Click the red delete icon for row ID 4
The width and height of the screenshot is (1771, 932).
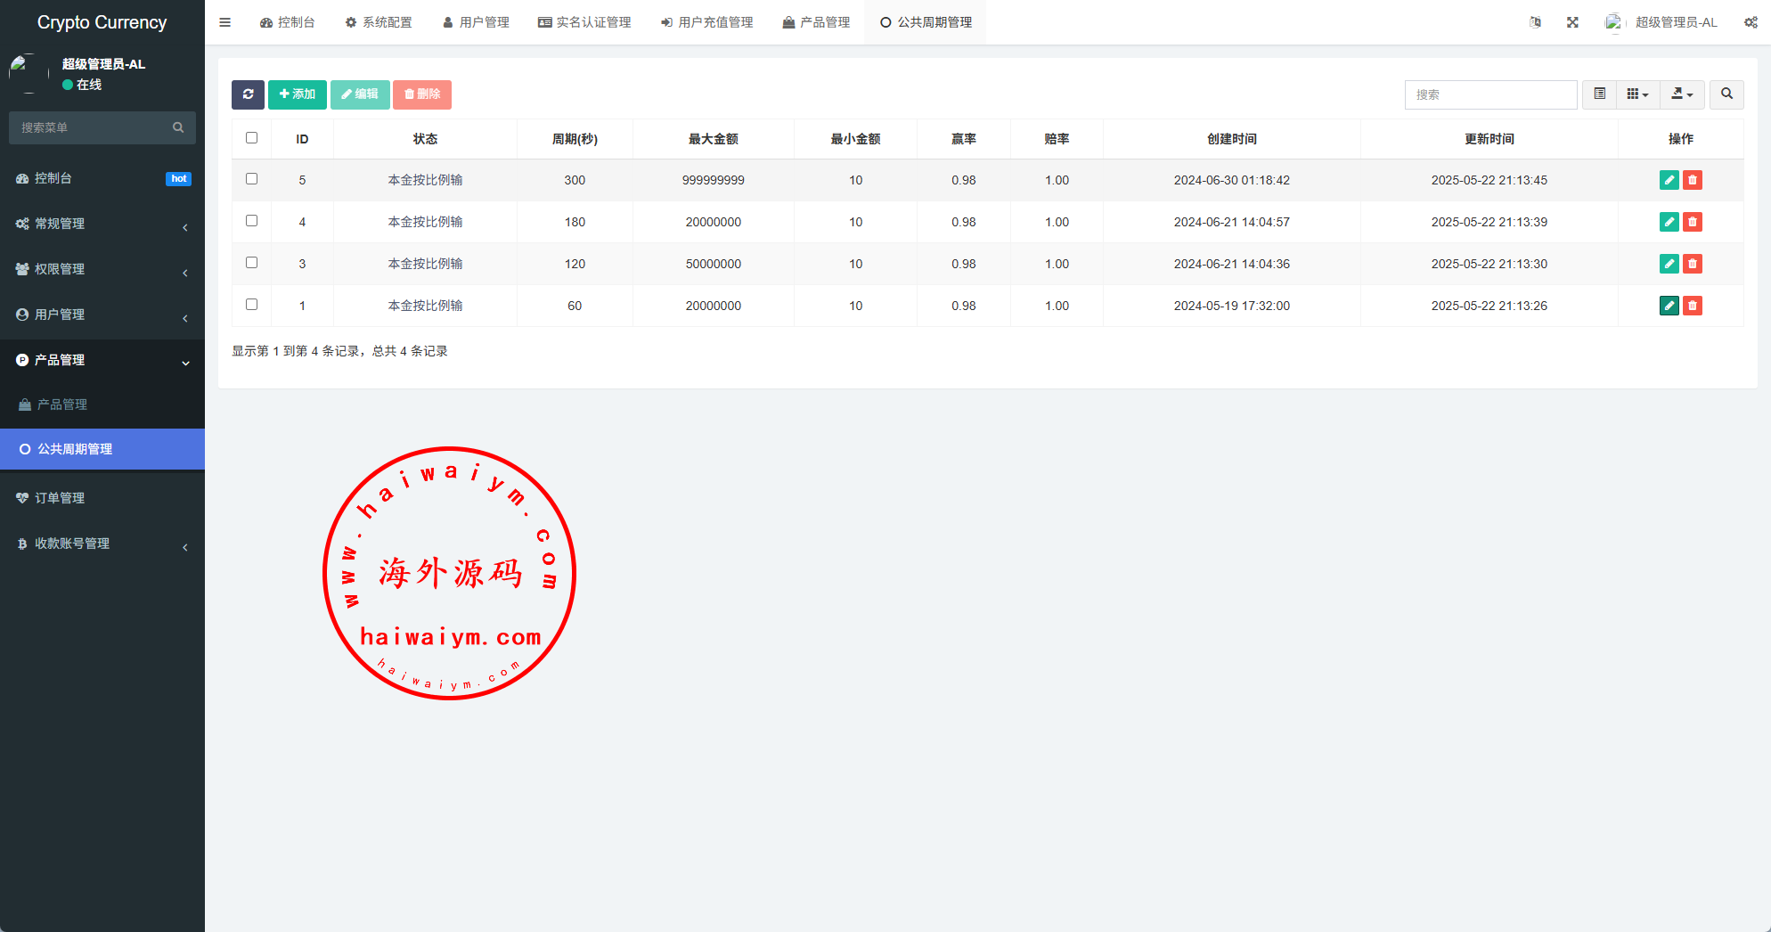pos(1693,222)
